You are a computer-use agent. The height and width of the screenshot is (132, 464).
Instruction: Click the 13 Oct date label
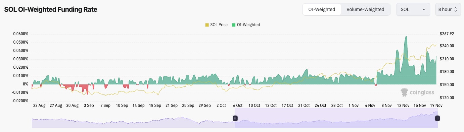(271, 105)
